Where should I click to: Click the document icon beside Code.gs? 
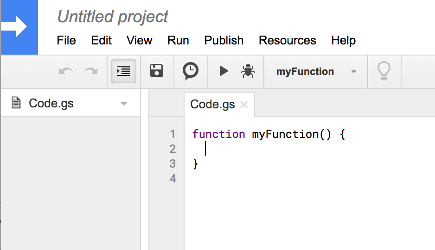click(16, 102)
